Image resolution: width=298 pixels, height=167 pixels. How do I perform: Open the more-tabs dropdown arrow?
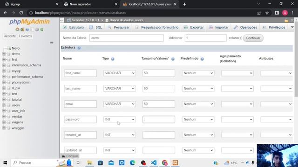click(x=292, y=27)
